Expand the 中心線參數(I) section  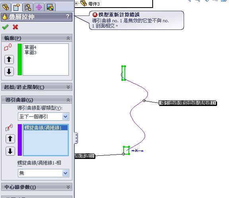(x=68, y=187)
